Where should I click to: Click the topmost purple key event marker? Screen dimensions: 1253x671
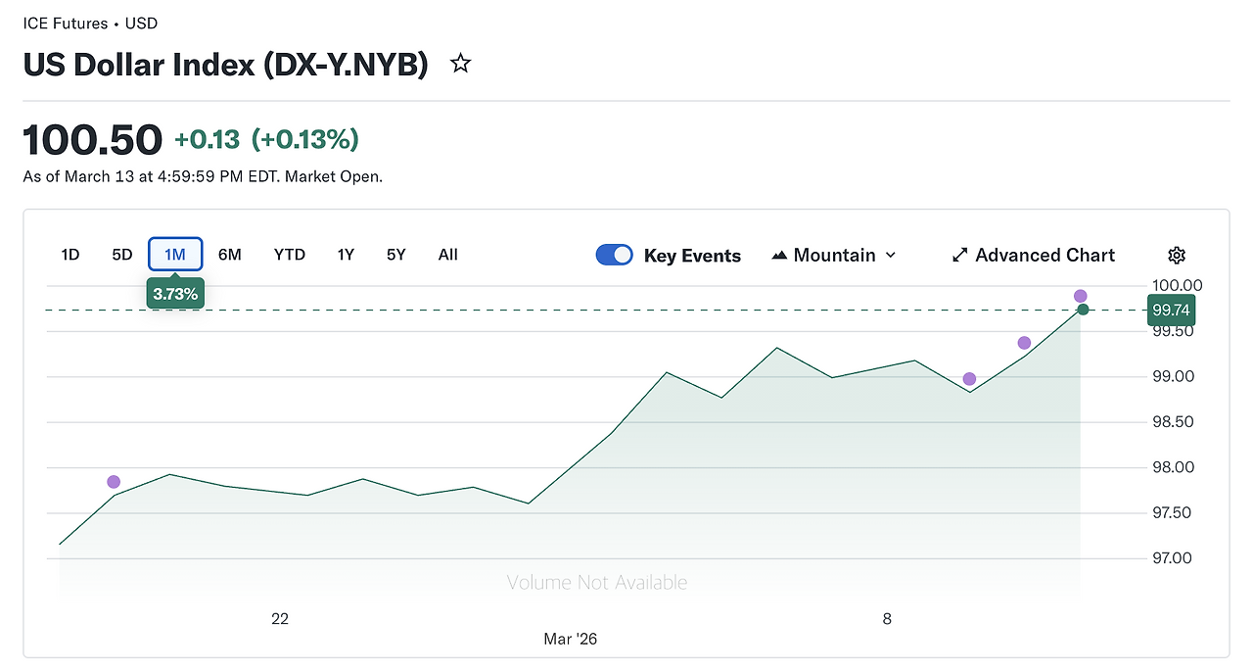pos(1080,296)
